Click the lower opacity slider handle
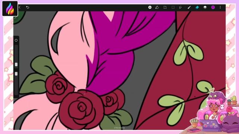Image resolution: width=239 pixels, height=134 pixels. point(16,74)
